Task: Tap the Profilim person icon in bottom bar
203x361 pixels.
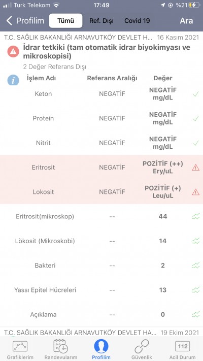Action: [101, 346]
